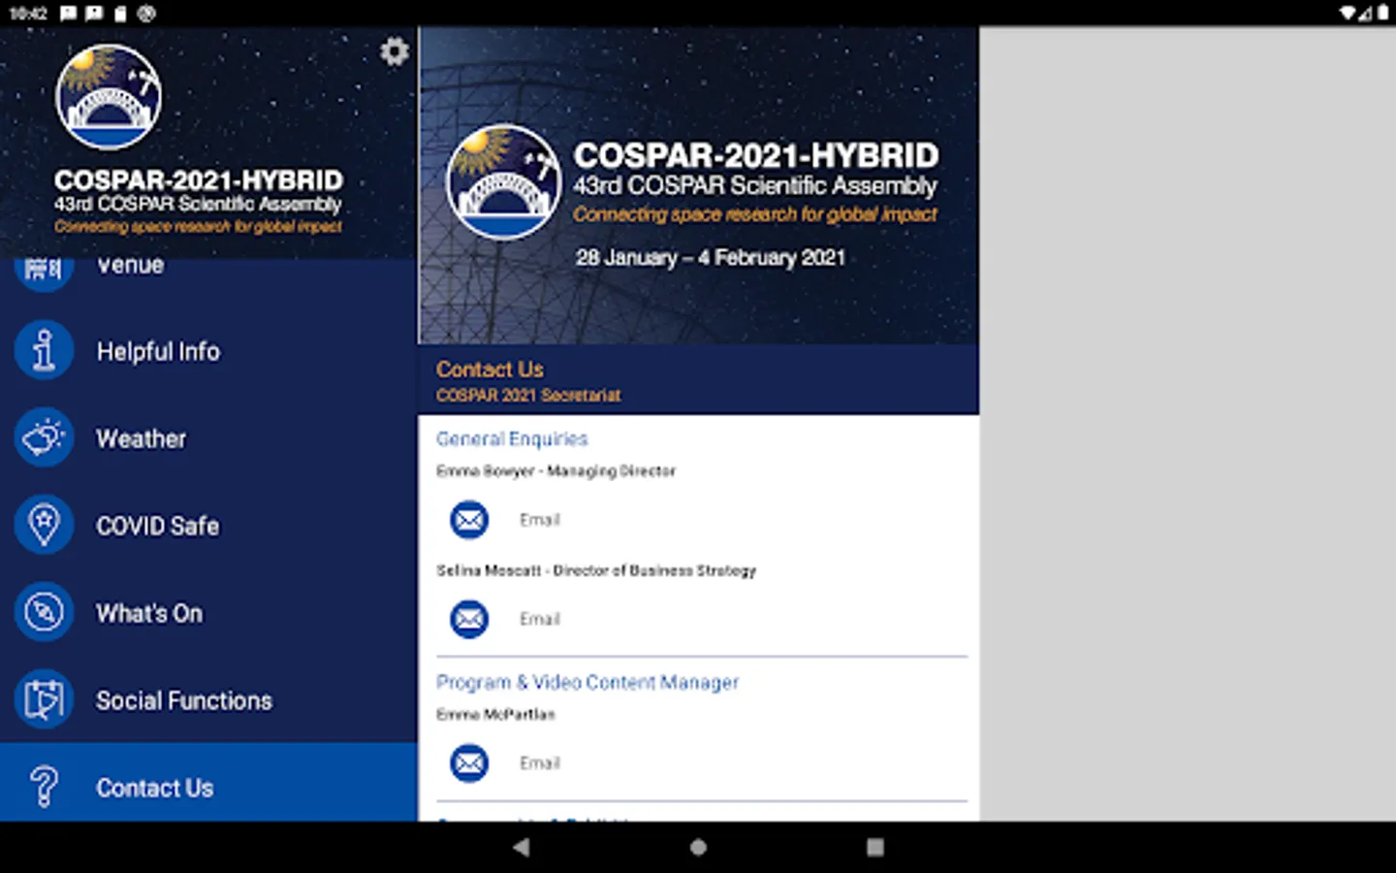Select Weather in the side menu
The width and height of the screenshot is (1396, 873).
tap(141, 438)
